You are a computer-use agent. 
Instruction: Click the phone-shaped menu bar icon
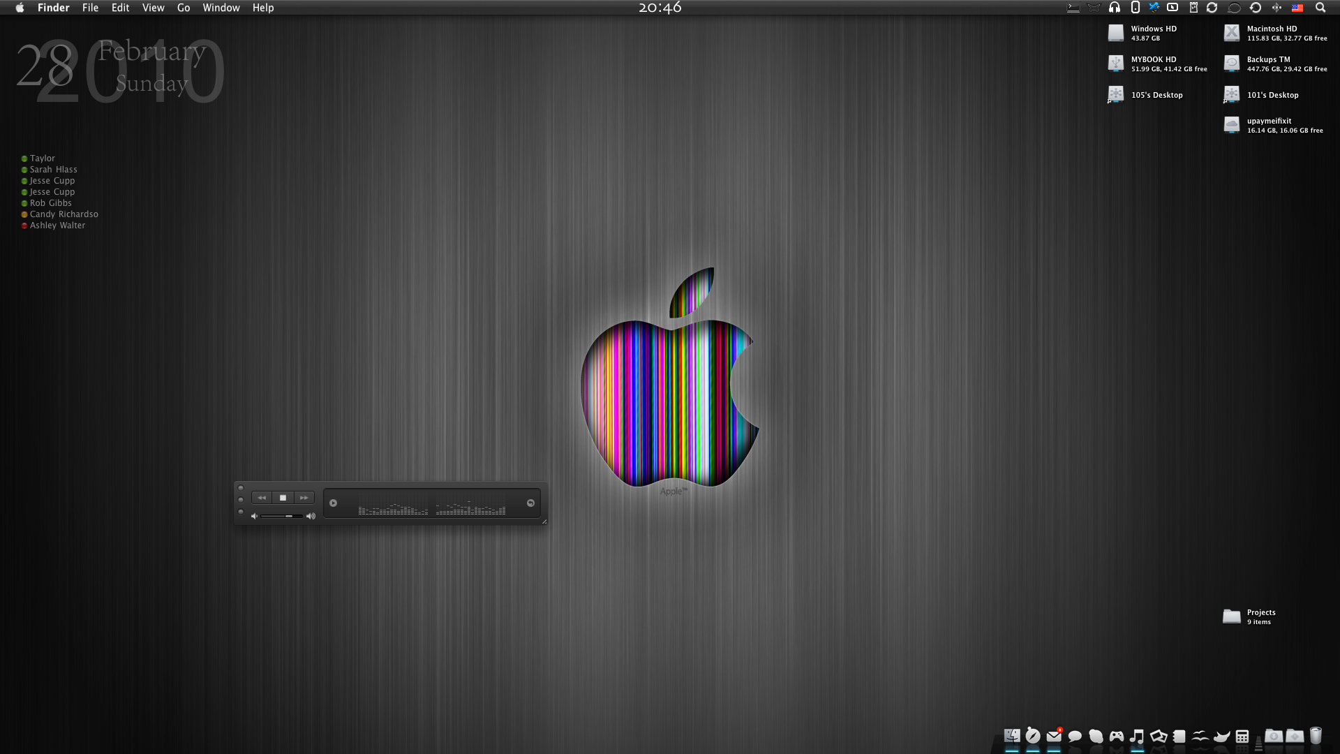(x=1136, y=8)
